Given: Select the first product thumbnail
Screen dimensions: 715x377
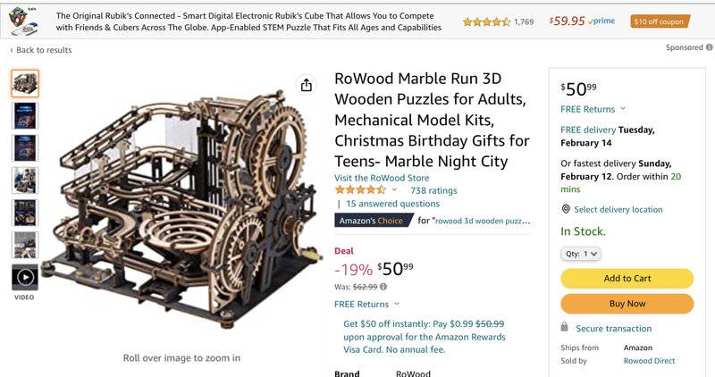Looking at the screenshot, I should coord(25,84).
